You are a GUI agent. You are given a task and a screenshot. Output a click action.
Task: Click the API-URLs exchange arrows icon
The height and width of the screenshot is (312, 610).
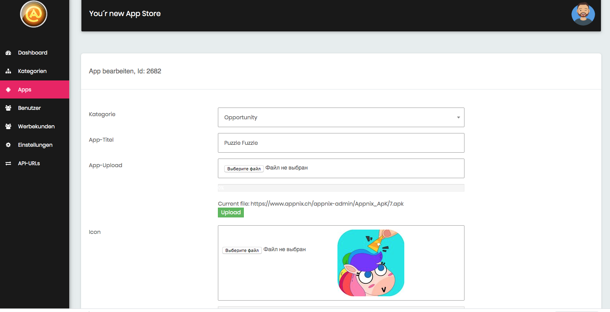[8, 163]
